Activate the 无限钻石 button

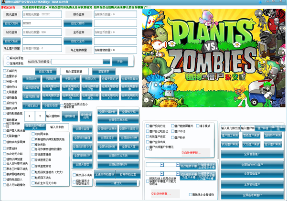(90, 79)
